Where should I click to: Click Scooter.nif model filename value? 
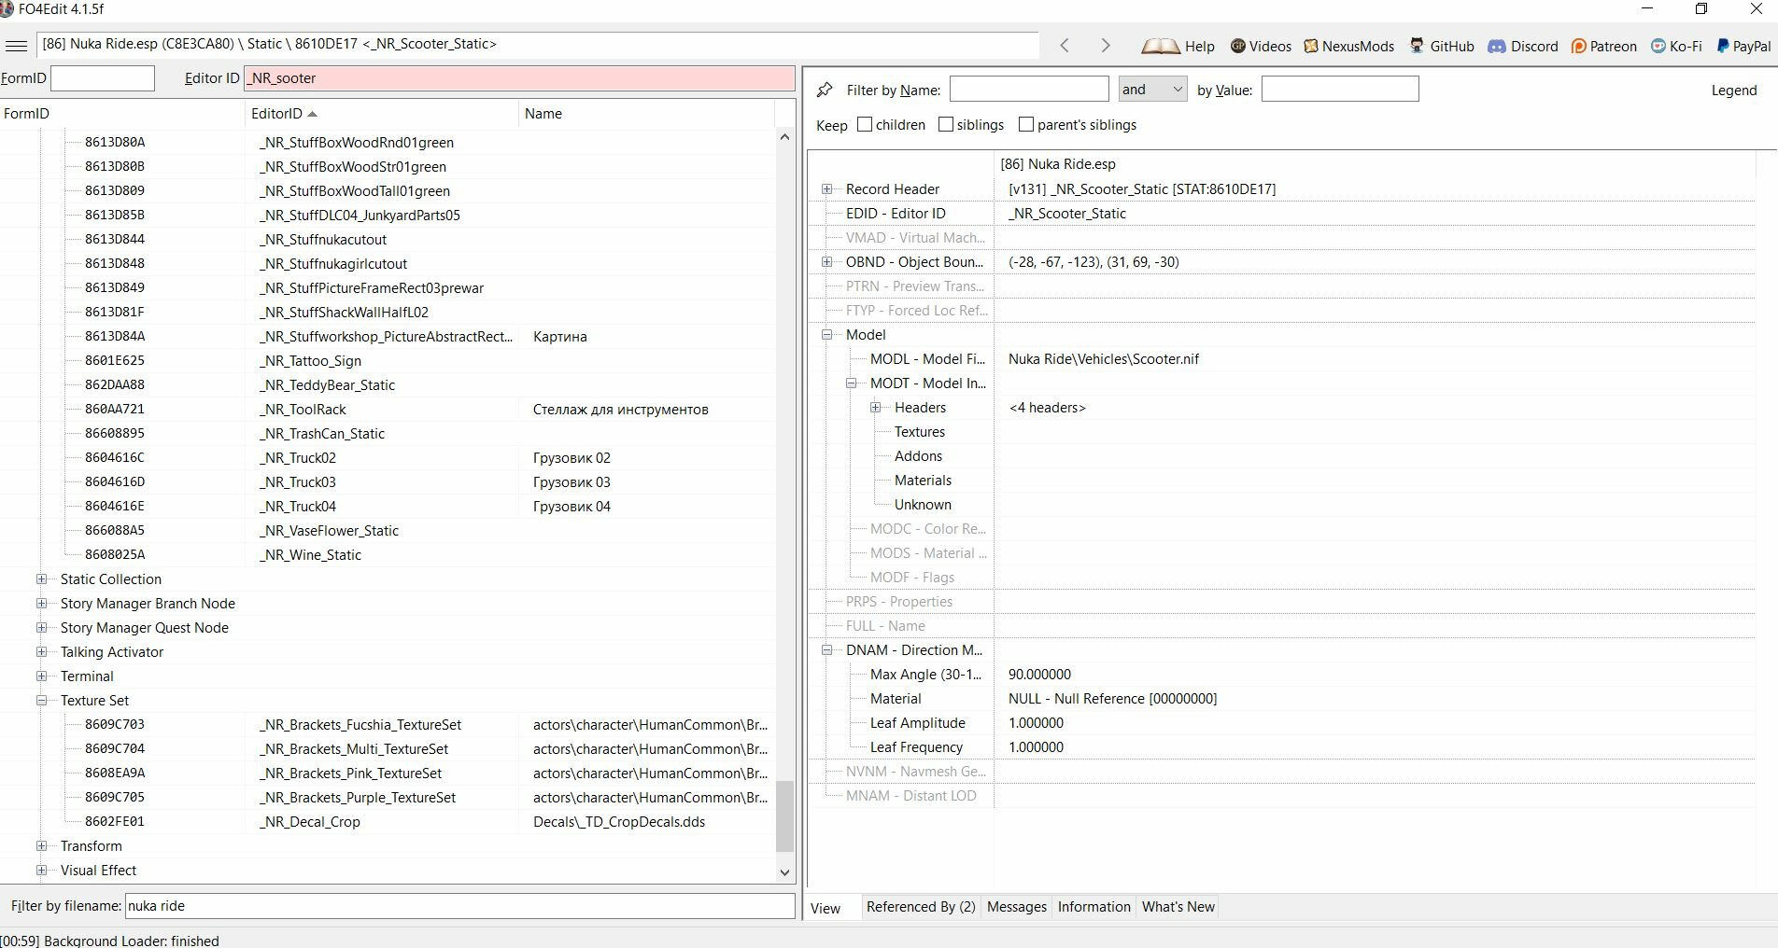click(1104, 358)
